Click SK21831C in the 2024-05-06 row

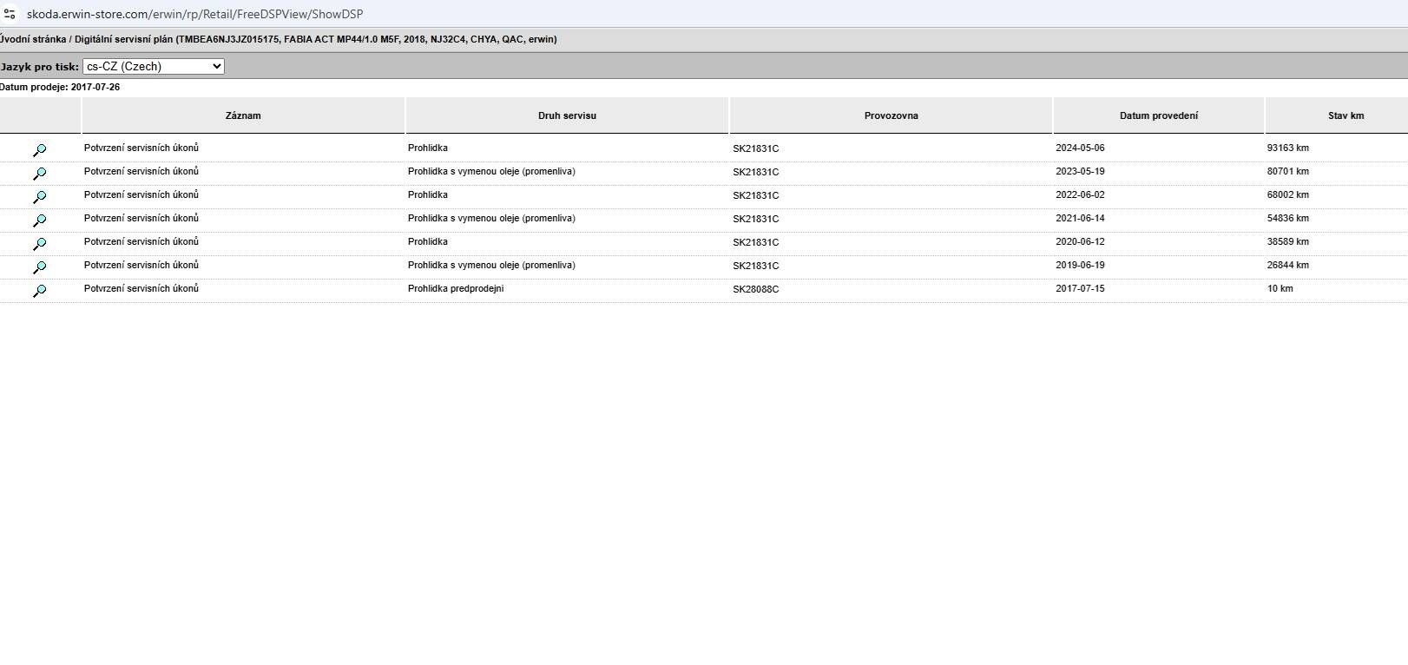755,148
